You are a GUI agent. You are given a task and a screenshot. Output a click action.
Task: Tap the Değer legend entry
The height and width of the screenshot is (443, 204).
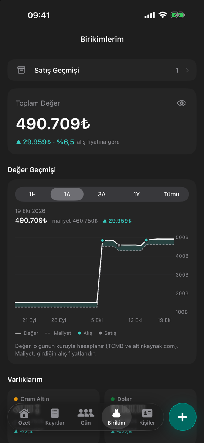[x=27, y=333]
